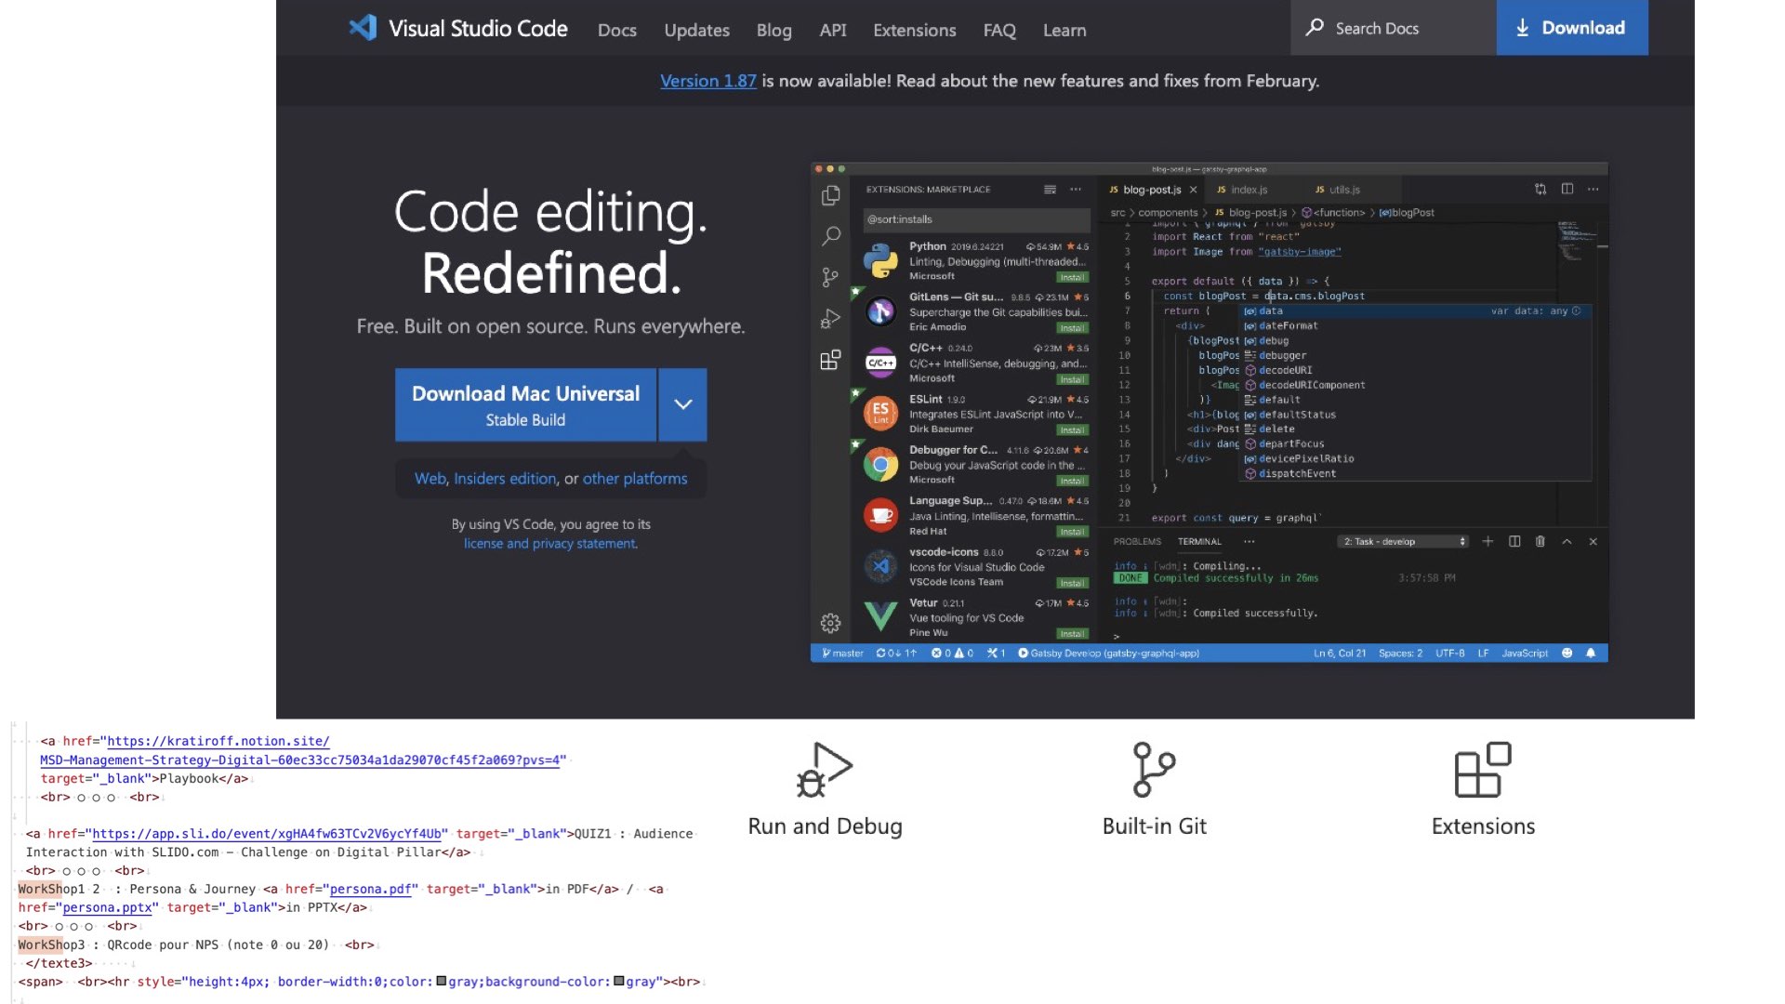
Task: Click the feedback smiley in status bar
Action: 1567,654
